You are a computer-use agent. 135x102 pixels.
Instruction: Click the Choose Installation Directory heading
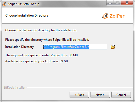[x=27, y=16]
